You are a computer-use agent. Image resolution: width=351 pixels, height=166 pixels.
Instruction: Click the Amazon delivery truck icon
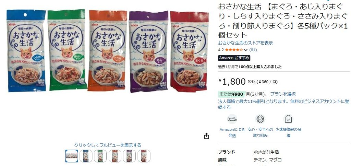tap(232, 119)
